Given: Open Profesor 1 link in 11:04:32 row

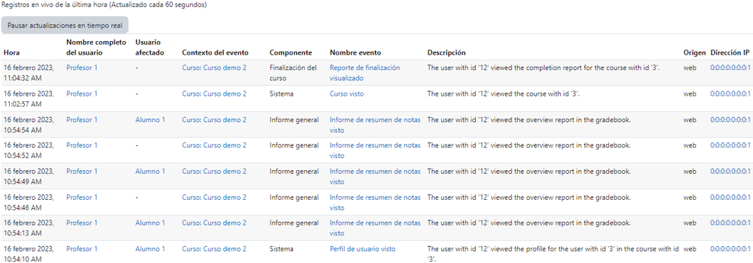Looking at the screenshot, I should [82, 68].
